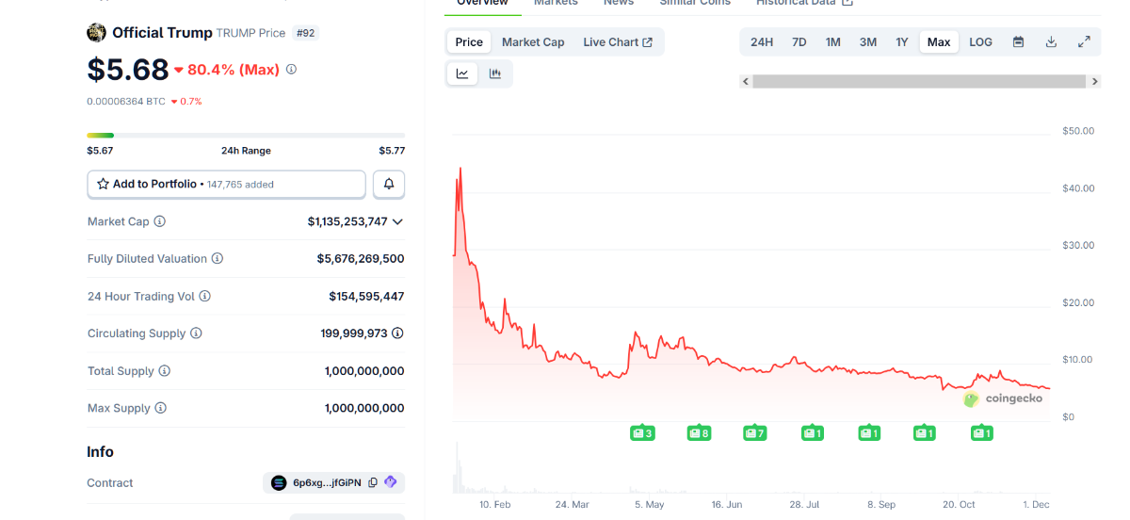This screenshot has height=520, width=1130.
Task: Click Market Cap info icon
Action: [x=160, y=221]
